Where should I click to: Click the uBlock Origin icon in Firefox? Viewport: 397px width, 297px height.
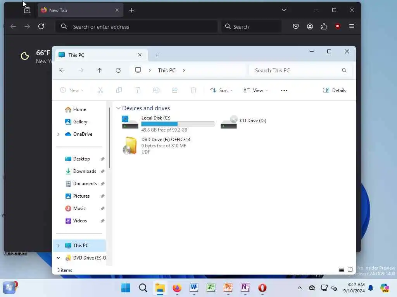click(x=338, y=26)
